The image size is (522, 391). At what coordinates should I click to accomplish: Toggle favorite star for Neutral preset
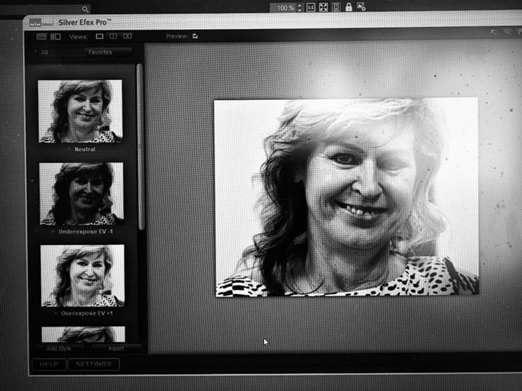pos(69,149)
